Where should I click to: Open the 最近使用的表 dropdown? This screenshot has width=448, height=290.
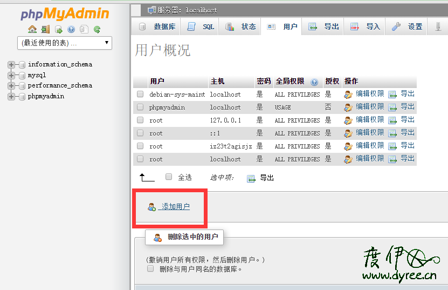click(x=65, y=43)
